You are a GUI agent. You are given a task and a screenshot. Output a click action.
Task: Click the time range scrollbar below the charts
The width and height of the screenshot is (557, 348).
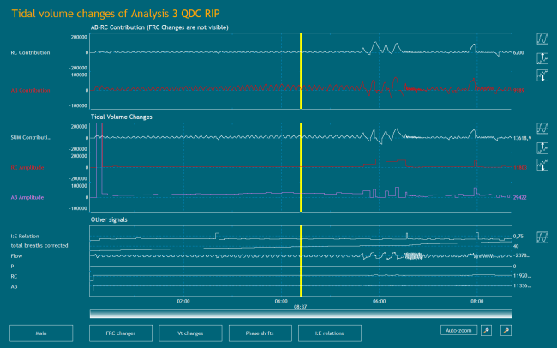point(299,314)
